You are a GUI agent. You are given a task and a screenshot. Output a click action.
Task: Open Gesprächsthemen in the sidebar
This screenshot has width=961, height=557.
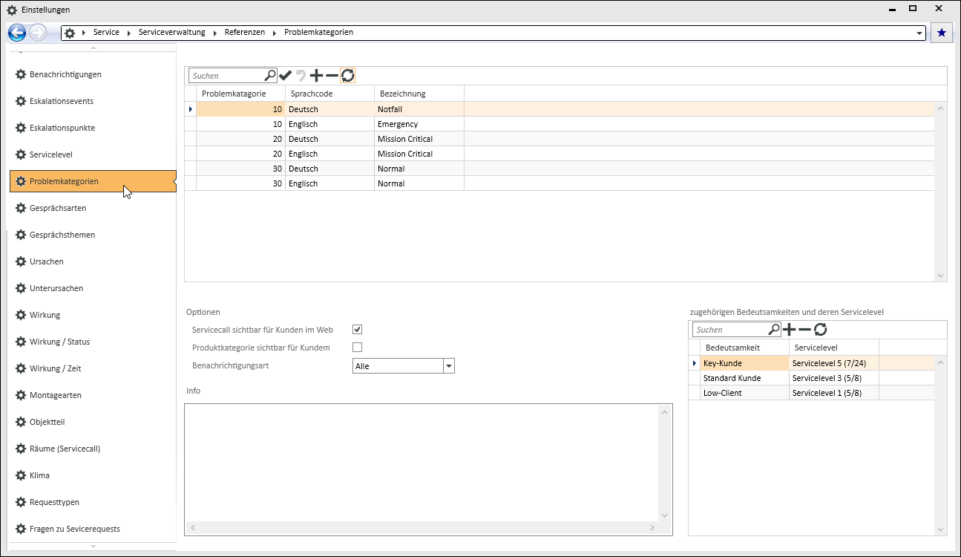[x=92, y=235]
